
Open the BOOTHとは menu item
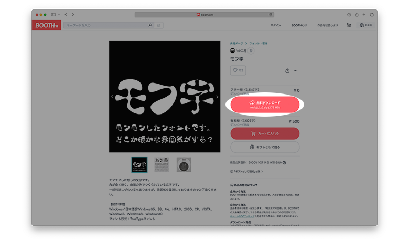[299, 25]
